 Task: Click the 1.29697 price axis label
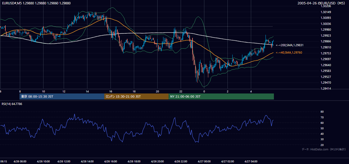click(326, 59)
